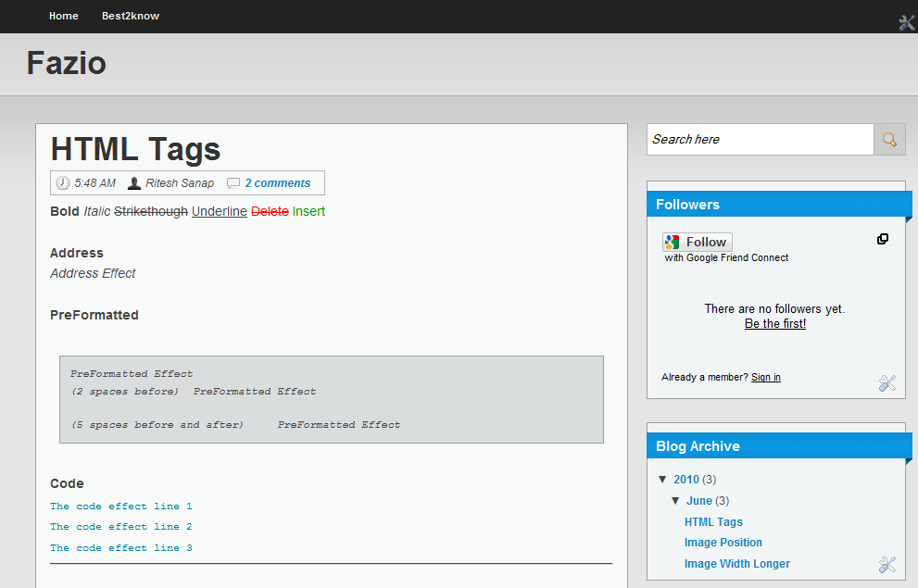Screen dimensions: 918x588
Task: Click the 'Address Effect' italic text
Action: pos(93,273)
